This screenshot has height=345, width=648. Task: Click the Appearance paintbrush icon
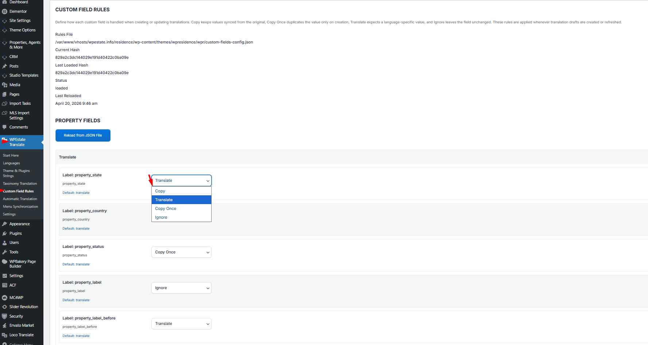[4, 224]
